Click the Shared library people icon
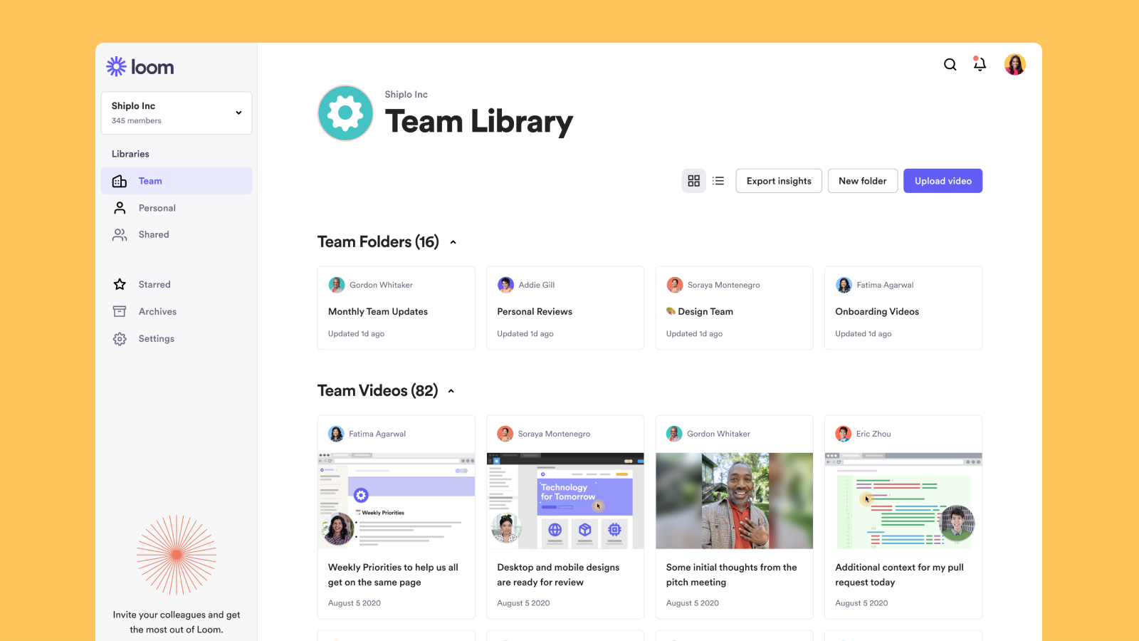Image resolution: width=1139 pixels, height=641 pixels. coord(120,234)
